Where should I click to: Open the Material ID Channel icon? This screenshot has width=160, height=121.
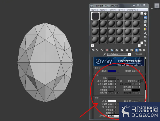pyautogui.click(x=127, y=50)
